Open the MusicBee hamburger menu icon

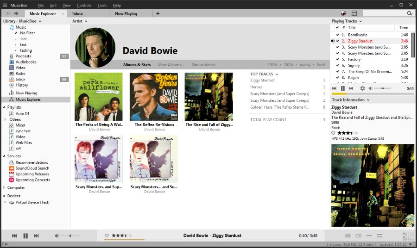(x=5, y=5)
